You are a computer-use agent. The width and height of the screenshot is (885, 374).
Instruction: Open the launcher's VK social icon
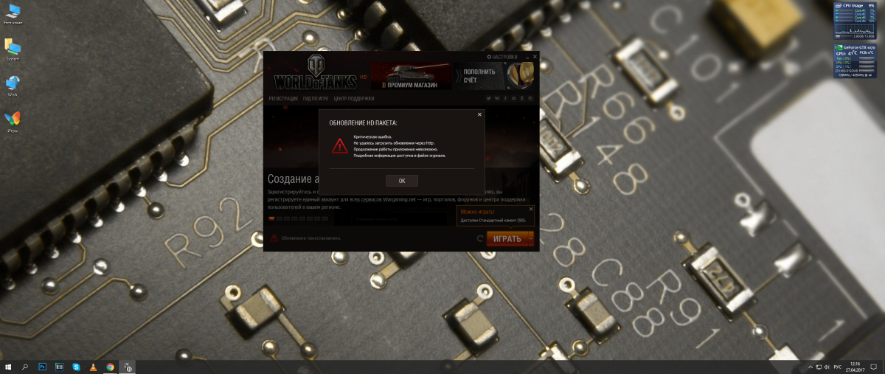[496, 98]
